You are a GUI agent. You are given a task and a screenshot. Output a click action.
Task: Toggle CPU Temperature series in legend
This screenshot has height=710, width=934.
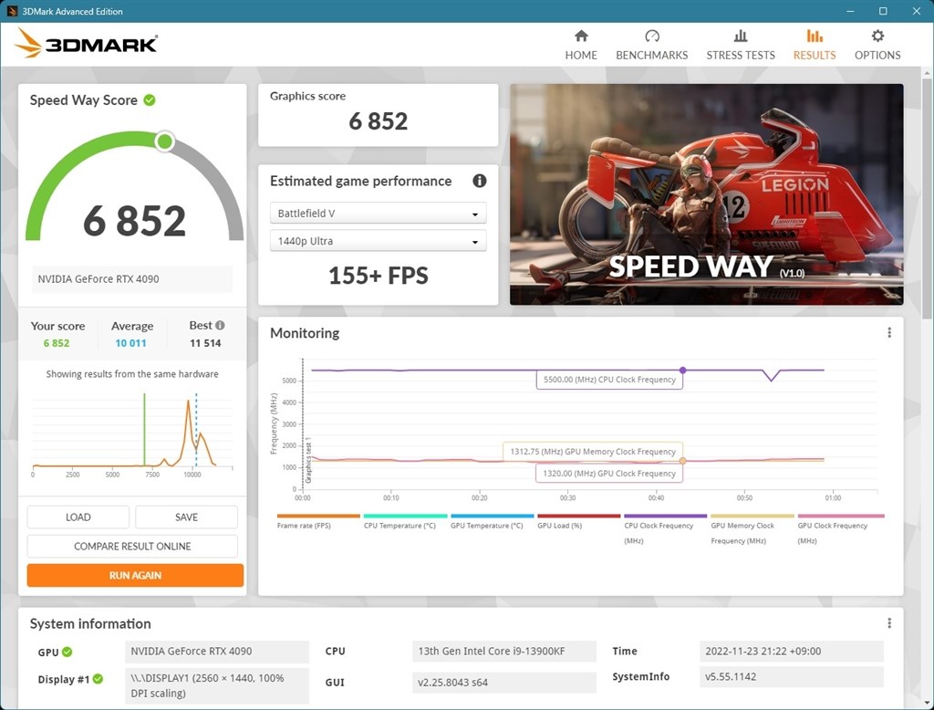click(405, 521)
